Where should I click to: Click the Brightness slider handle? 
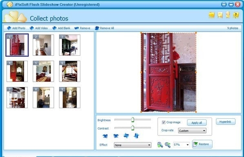click(x=133, y=120)
